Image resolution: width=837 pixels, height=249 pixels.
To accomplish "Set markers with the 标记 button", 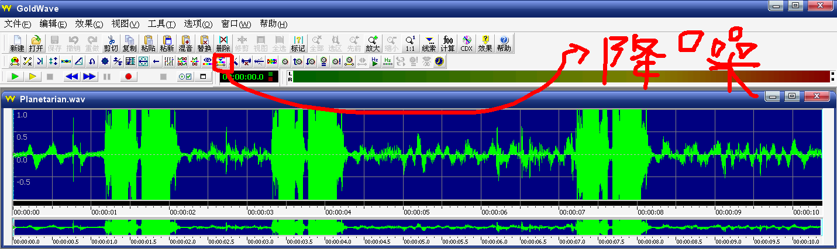I will 298,43.
